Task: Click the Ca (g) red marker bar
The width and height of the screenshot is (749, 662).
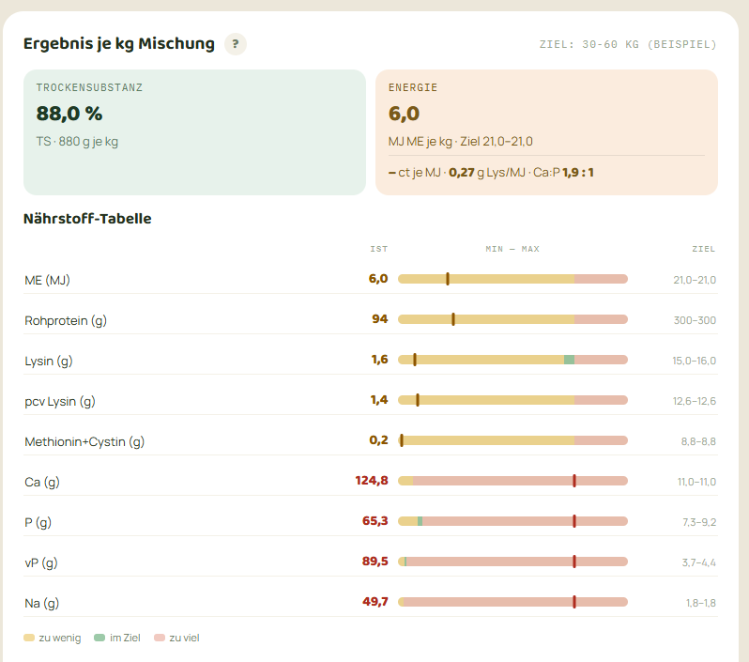Action: click(574, 481)
